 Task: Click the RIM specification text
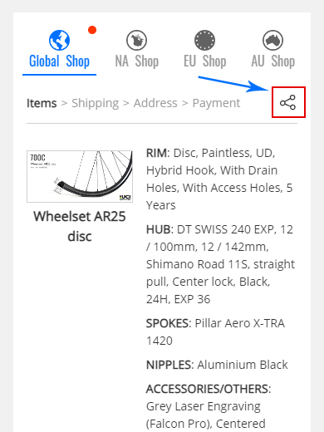(219, 179)
